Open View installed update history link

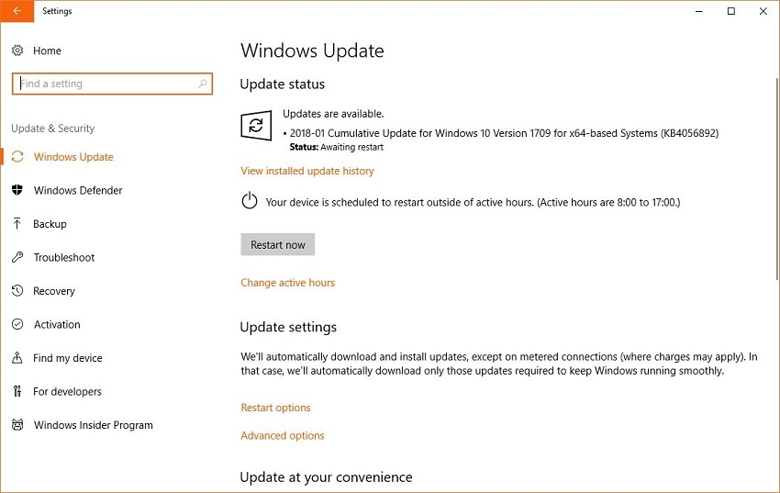point(306,171)
